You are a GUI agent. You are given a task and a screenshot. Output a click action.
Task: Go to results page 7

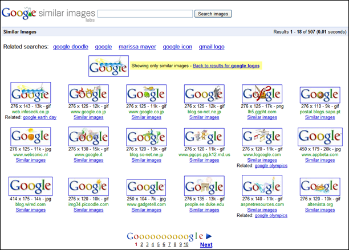pos(169,245)
